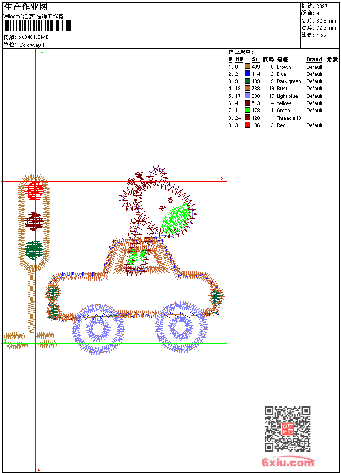Image resolution: width=341 pixels, height=473 pixels.
Task: Click the scale value 1.87
Action: tap(321, 36)
